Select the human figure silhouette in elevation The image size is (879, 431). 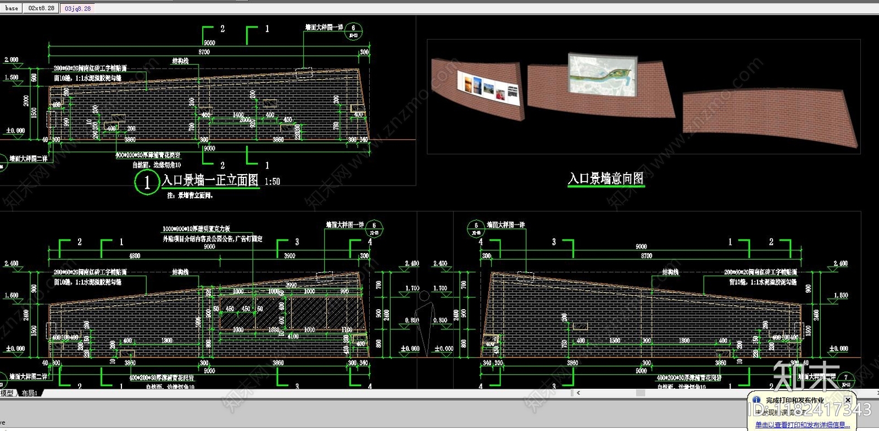coord(423,324)
